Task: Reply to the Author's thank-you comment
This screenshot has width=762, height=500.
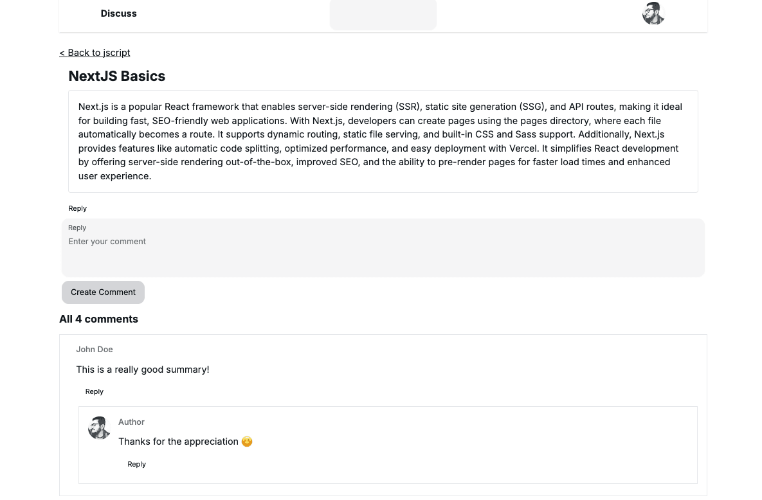Action: tap(136, 465)
